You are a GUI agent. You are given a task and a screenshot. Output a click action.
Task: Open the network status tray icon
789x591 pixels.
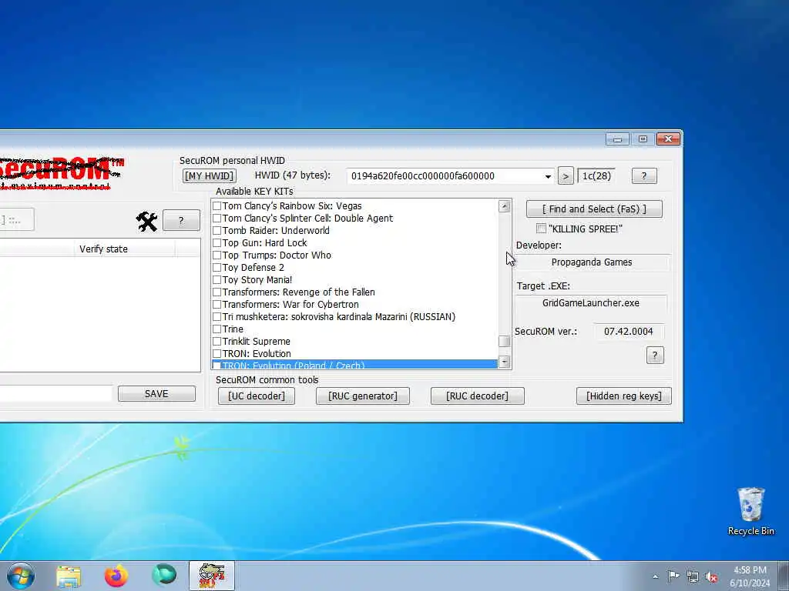coord(693,576)
